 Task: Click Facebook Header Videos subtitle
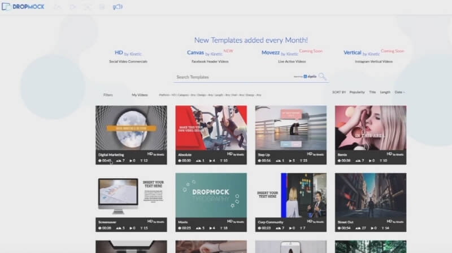pyautogui.click(x=210, y=61)
